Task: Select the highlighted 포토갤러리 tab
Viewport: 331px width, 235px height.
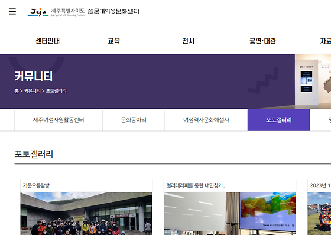Action: click(x=278, y=120)
